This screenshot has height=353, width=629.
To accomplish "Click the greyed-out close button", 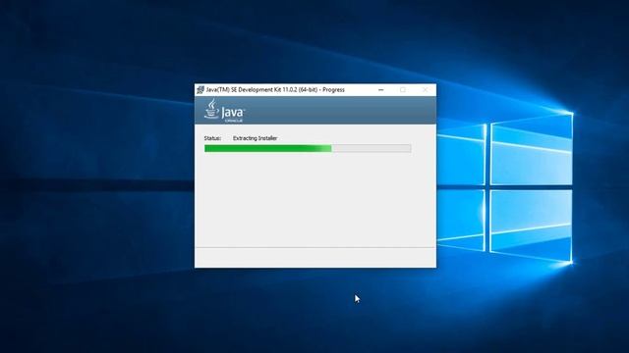I will (x=425, y=89).
